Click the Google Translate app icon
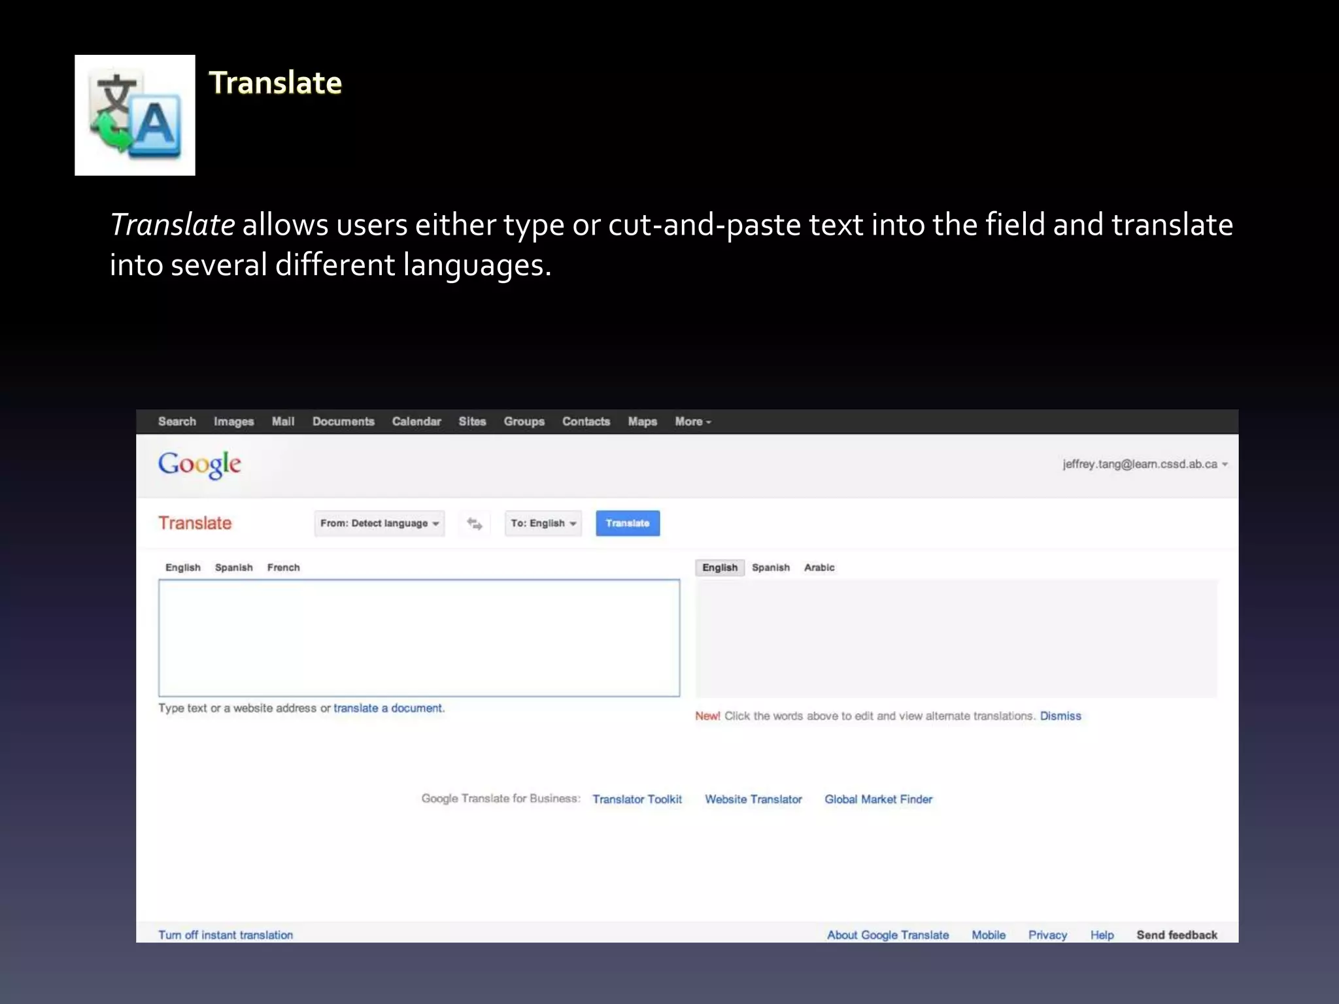 point(135,115)
